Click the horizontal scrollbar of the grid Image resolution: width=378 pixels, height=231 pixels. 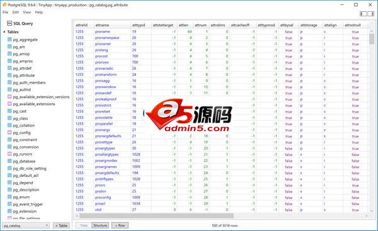(x=157, y=216)
